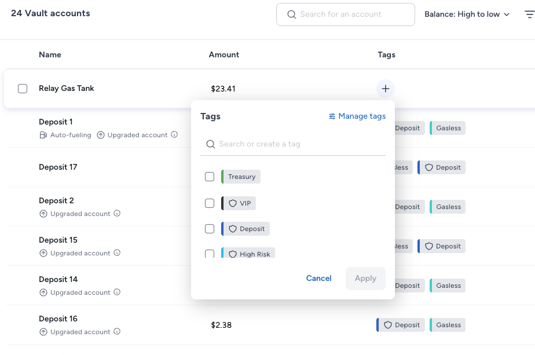The image size is (535, 355).
Task: Click the 24 Vault accounts heading
Action: coord(50,13)
